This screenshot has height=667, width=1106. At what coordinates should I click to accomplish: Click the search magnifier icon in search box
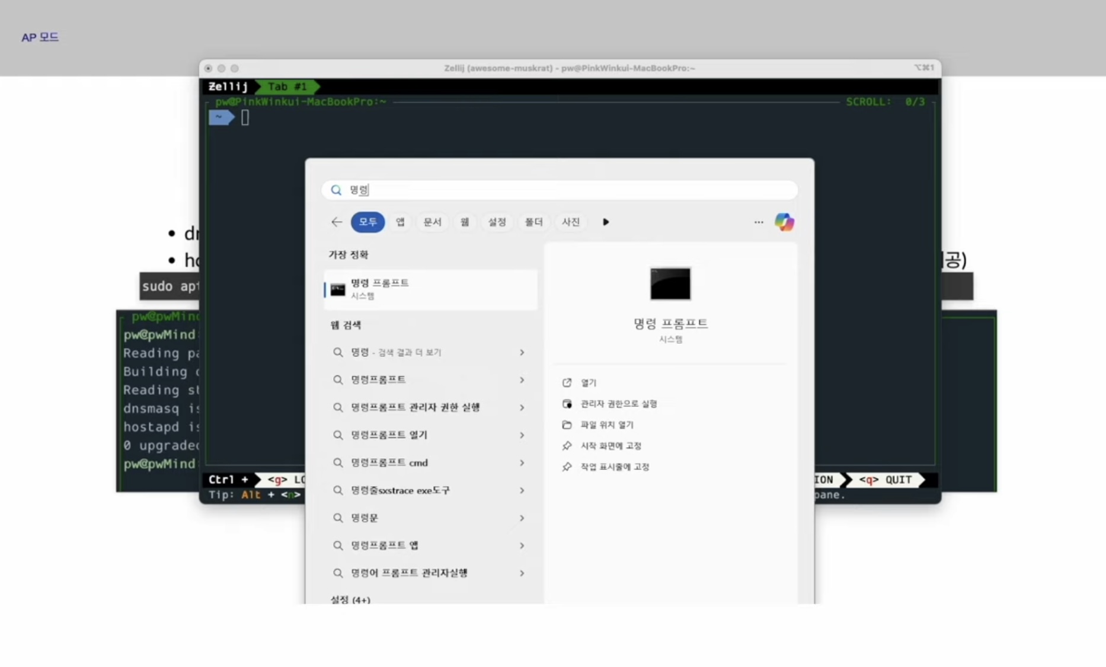coord(336,190)
